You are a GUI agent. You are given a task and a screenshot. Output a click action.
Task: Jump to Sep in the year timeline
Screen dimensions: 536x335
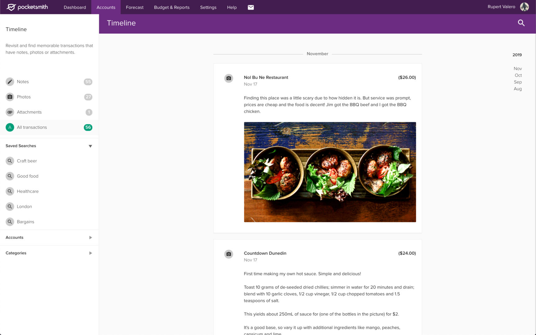point(518,82)
